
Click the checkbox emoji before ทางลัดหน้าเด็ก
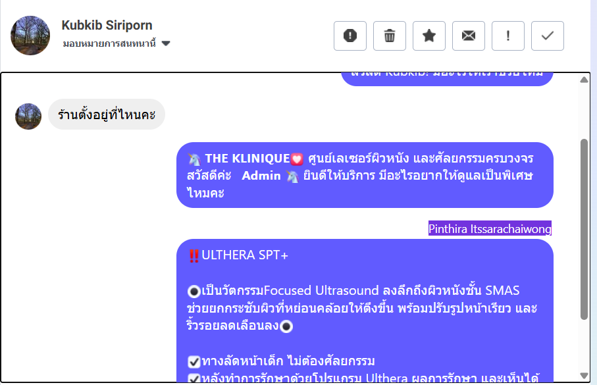pyautogui.click(x=194, y=361)
